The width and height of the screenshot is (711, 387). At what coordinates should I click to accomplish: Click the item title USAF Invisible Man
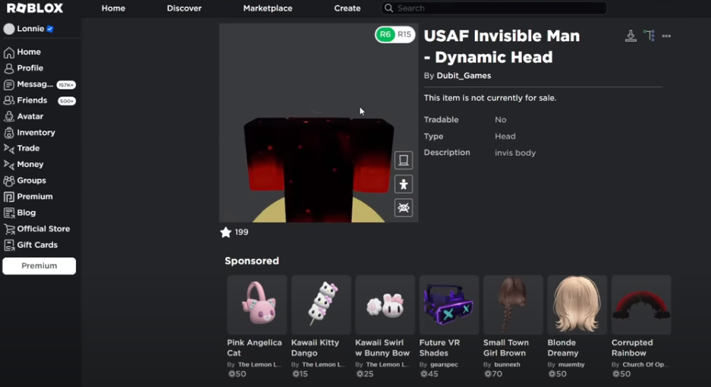point(502,46)
